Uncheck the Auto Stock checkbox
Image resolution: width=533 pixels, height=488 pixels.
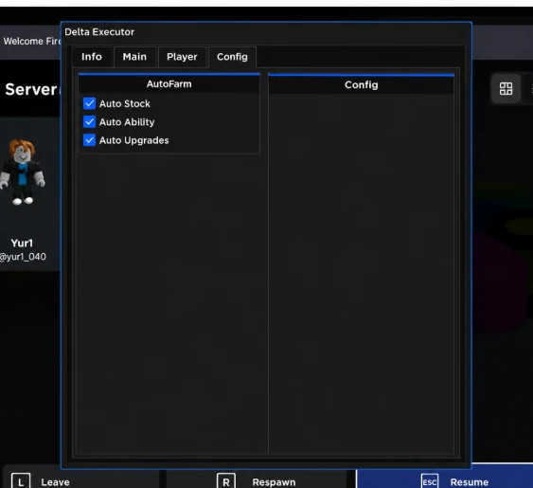(89, 103)
